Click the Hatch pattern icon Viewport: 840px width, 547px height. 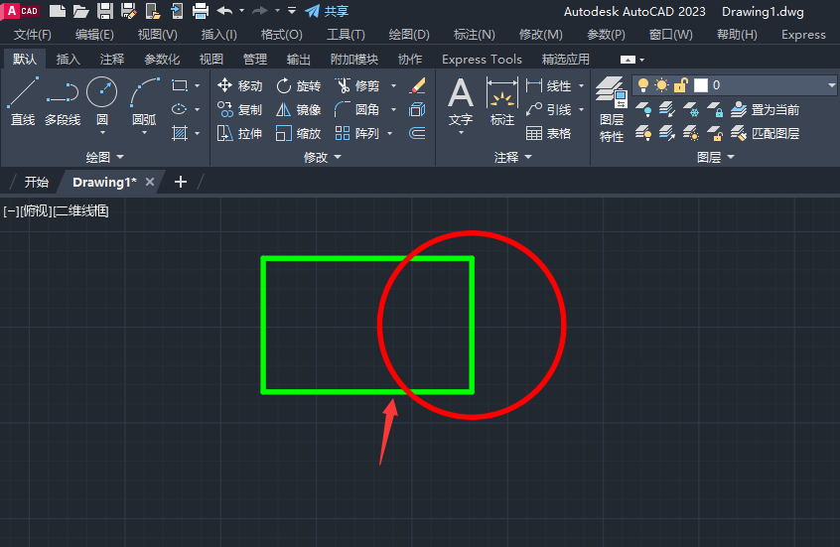pyautogui.click(x=180, y=133)
